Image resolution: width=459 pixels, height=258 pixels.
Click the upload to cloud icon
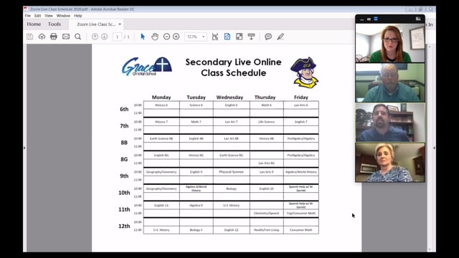tap(42, 37)
